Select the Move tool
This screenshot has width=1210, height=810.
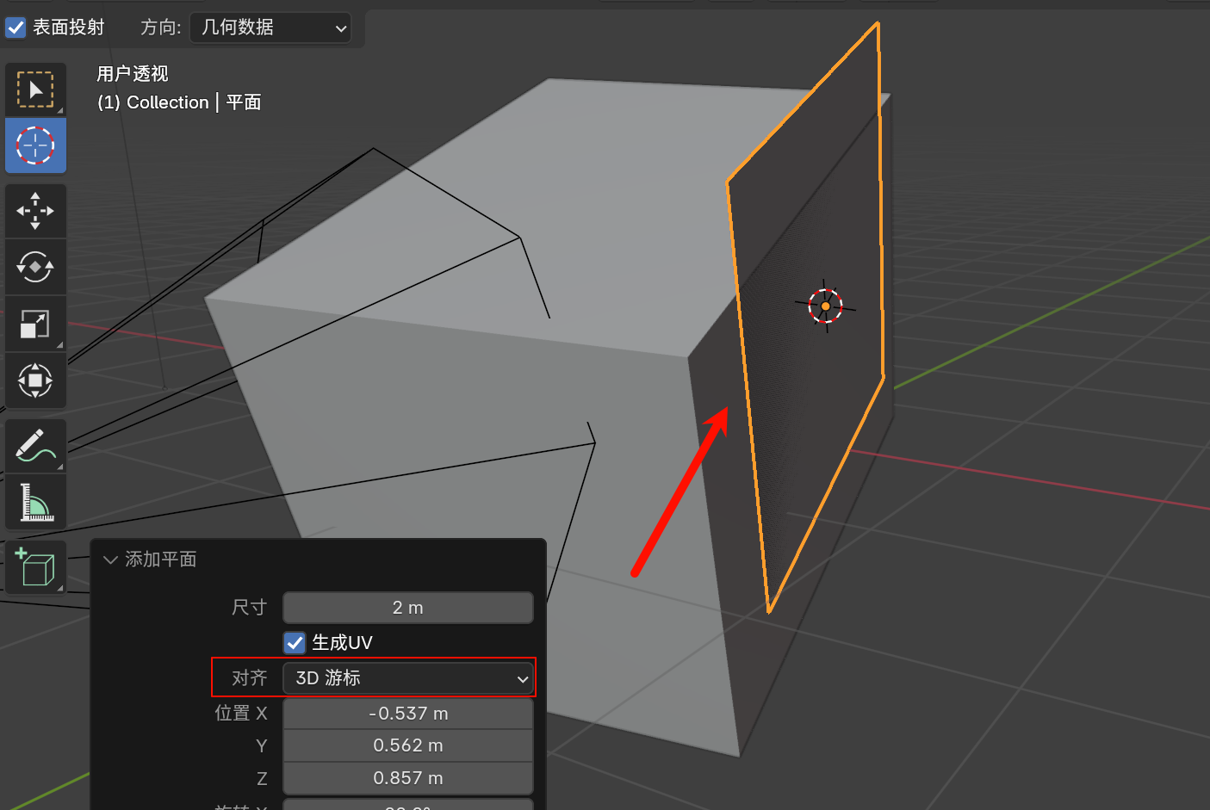click(35, 210)
